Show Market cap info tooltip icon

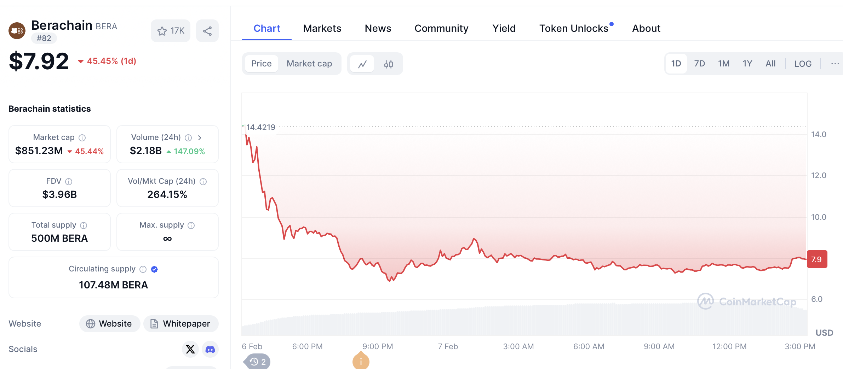[82, 137]
